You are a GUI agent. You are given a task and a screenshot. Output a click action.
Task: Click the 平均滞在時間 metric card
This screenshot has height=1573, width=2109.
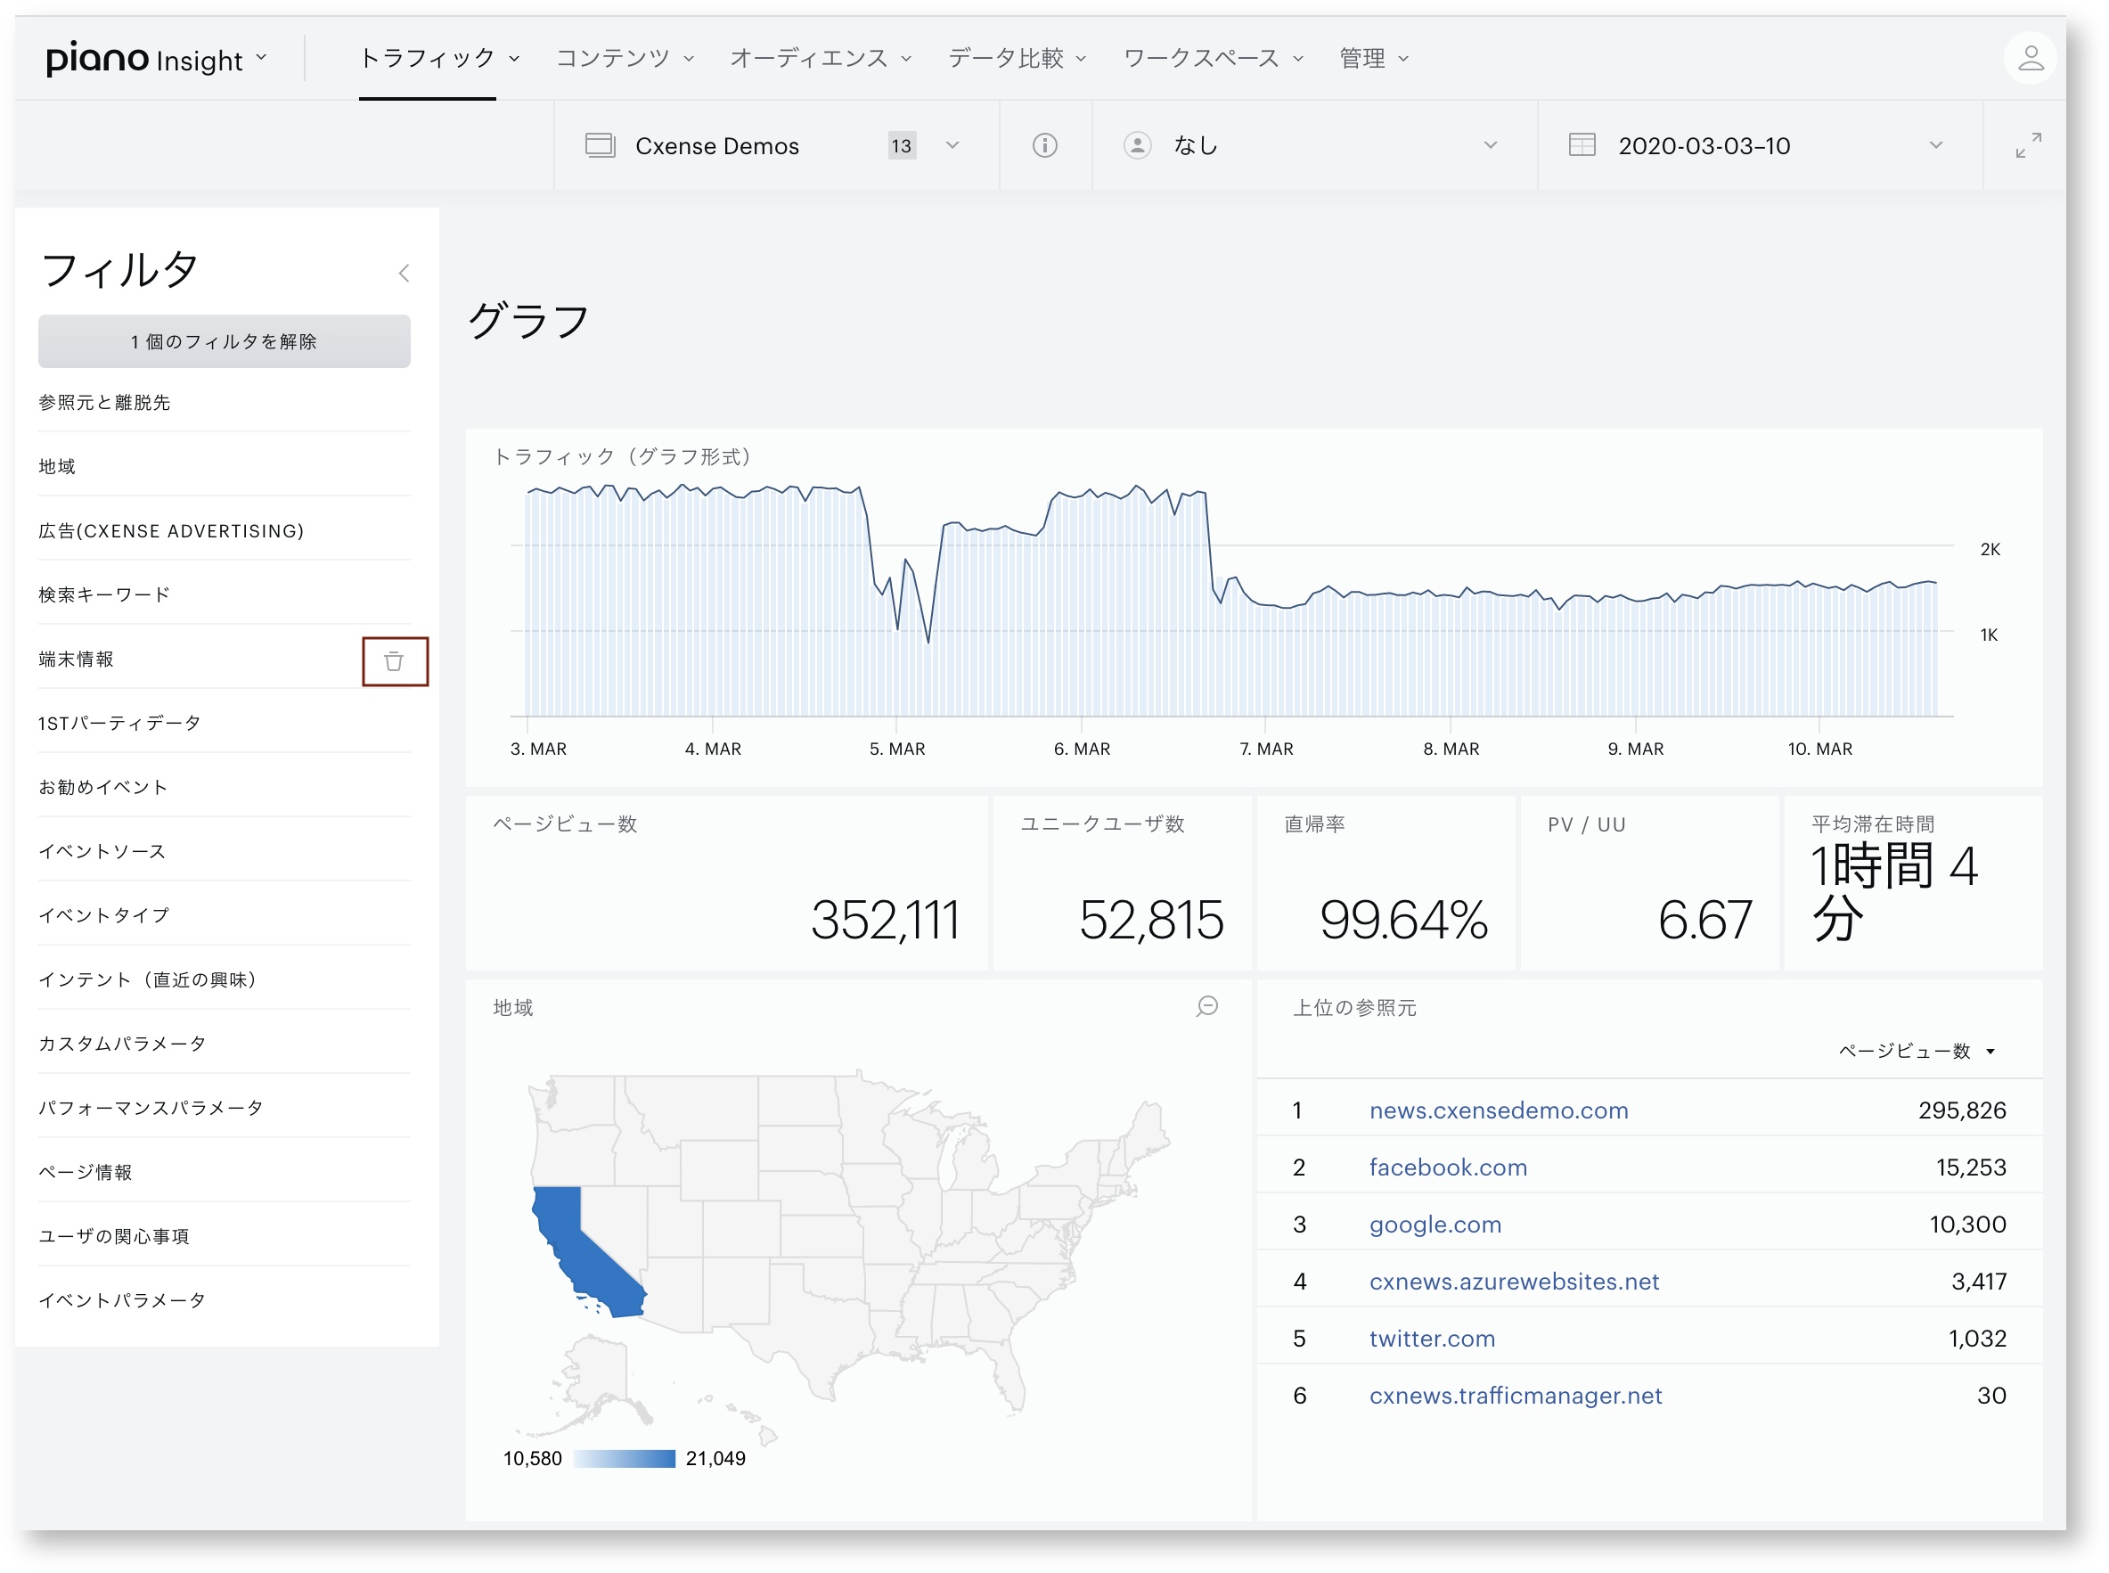click(x=1912, y=882)
